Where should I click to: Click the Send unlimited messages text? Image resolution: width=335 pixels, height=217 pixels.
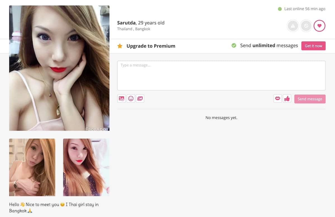click(269, 45)
